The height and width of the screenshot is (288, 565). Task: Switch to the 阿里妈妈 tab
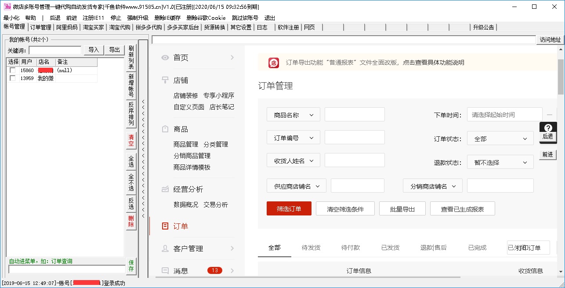67,27
